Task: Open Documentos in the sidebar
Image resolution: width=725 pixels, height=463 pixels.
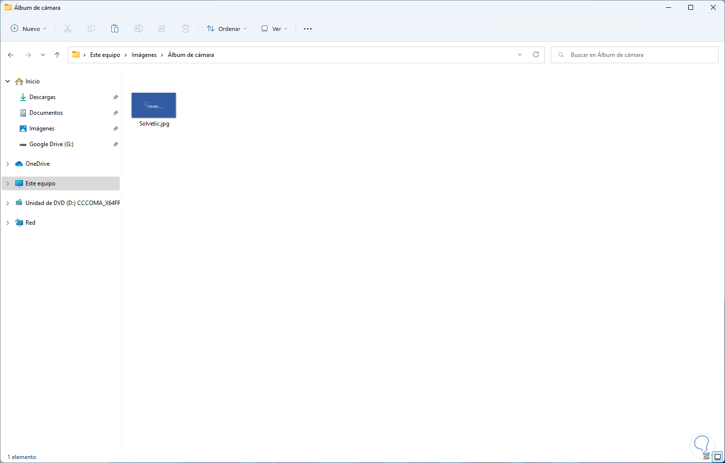Action: point(46,113)
